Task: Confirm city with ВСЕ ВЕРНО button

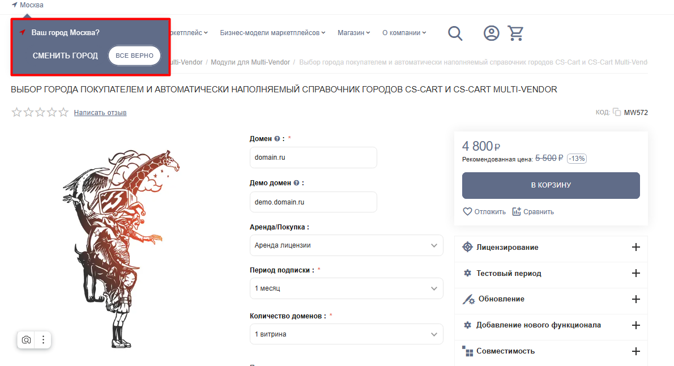Action: [x=134, y=56]
